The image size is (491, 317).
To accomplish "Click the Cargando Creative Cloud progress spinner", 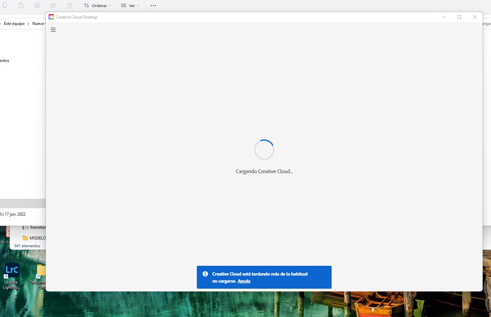I will (x=264, y=149).
